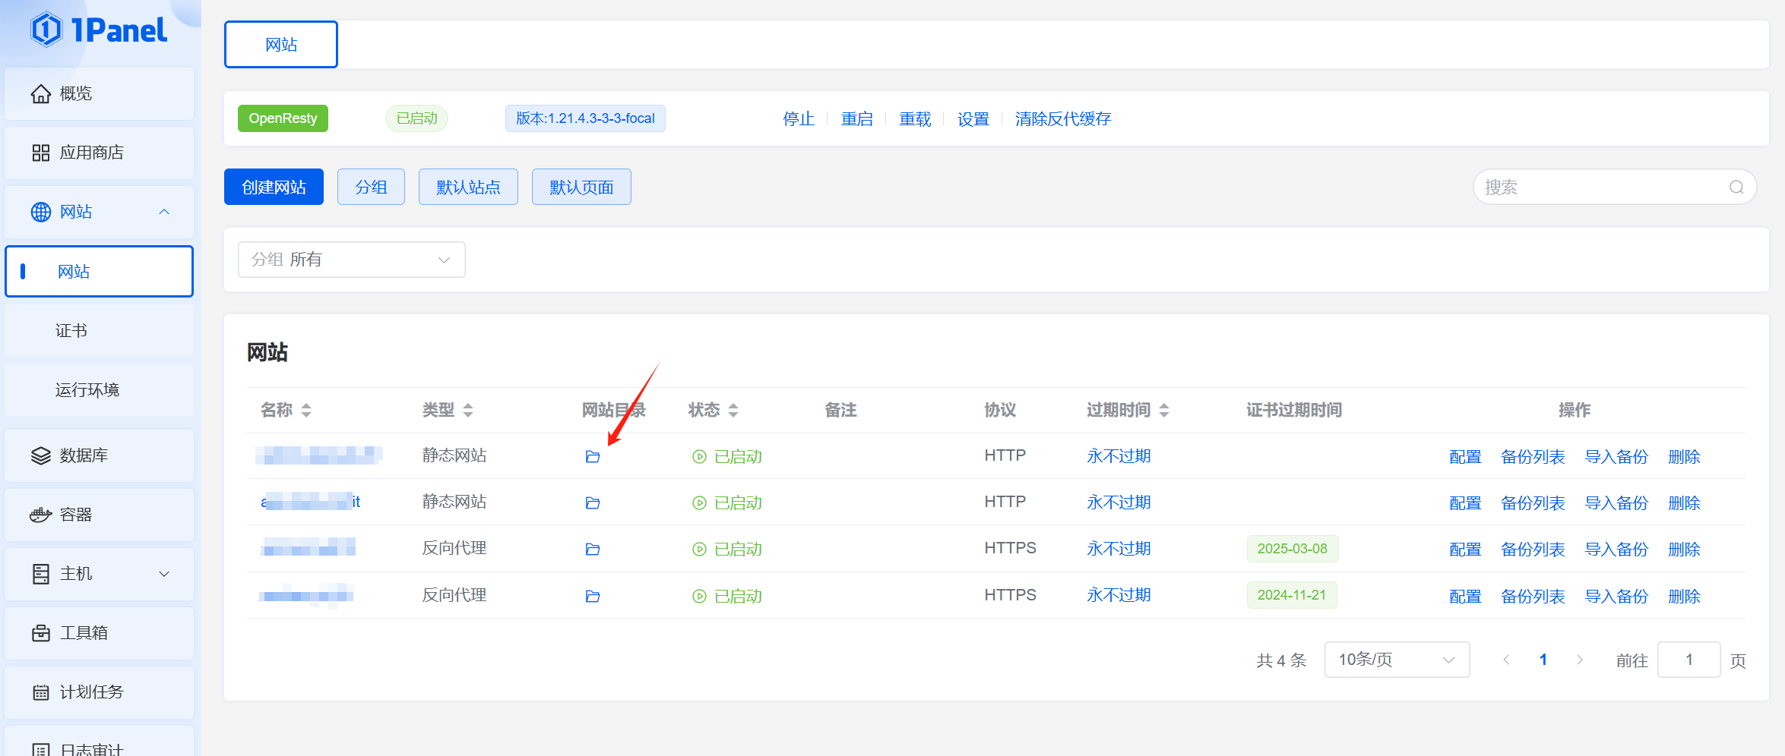Open 应用商店 via its grid icon
The image size is (1785, 756).
click(x=41, y=153)
